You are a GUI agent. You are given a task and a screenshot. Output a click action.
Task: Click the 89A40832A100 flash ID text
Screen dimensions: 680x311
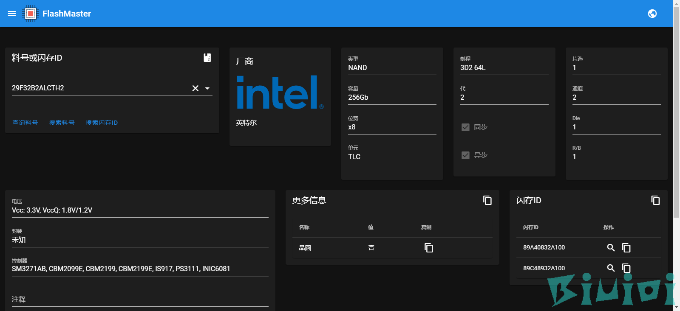(544, 247)
